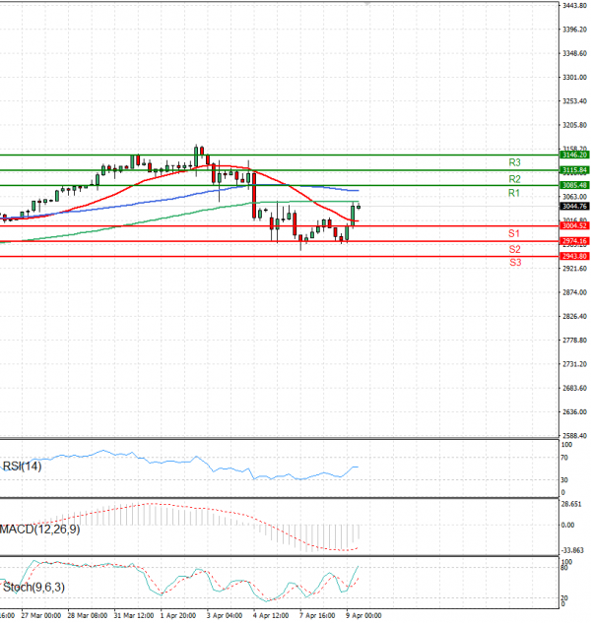Select the 2943.80 red price tag
The image size is (591, 623).
(x=574, y=256)
